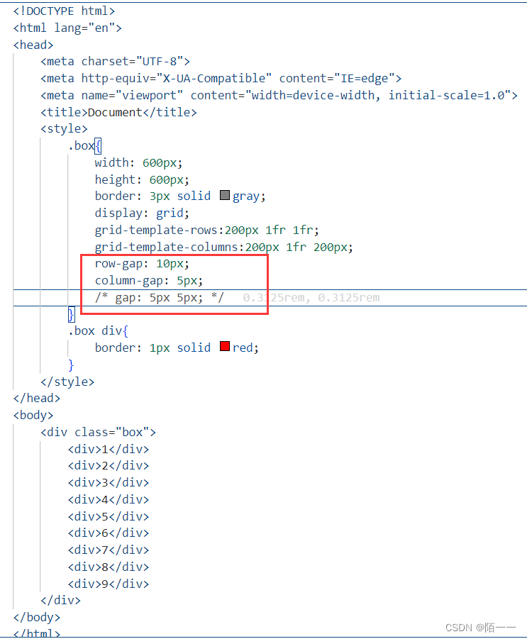
Task: Click the html lang="en" opening tag
Action: (x=67, y=28)
